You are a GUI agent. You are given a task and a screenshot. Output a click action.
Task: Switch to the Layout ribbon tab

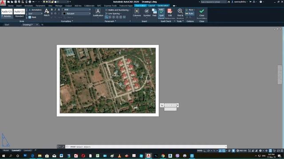click(152, 6)
